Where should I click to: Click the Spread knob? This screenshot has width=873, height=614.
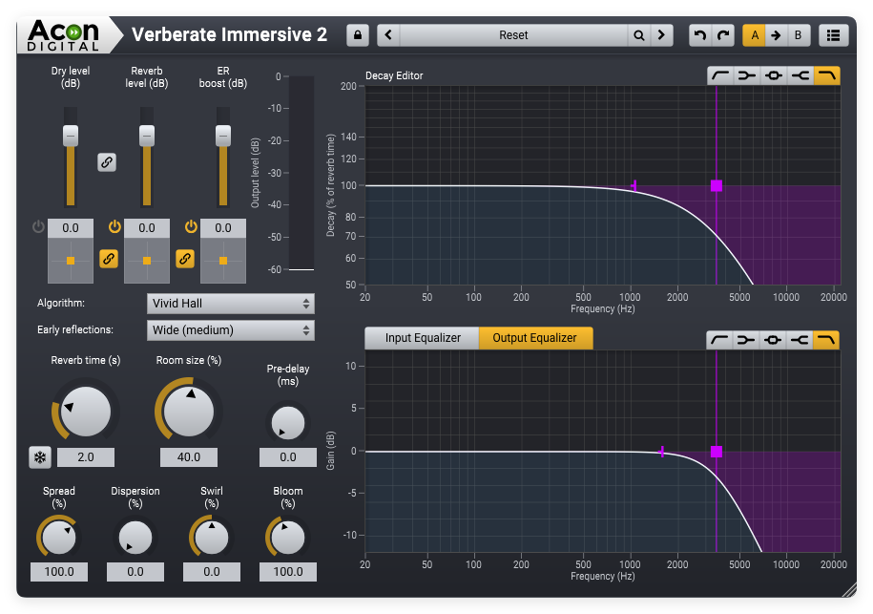(59, 539)
